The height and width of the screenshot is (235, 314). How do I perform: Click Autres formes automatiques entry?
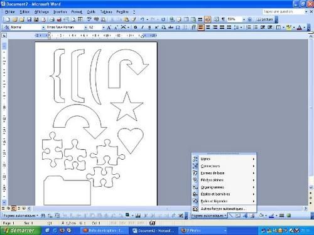[x=224, y=209]
